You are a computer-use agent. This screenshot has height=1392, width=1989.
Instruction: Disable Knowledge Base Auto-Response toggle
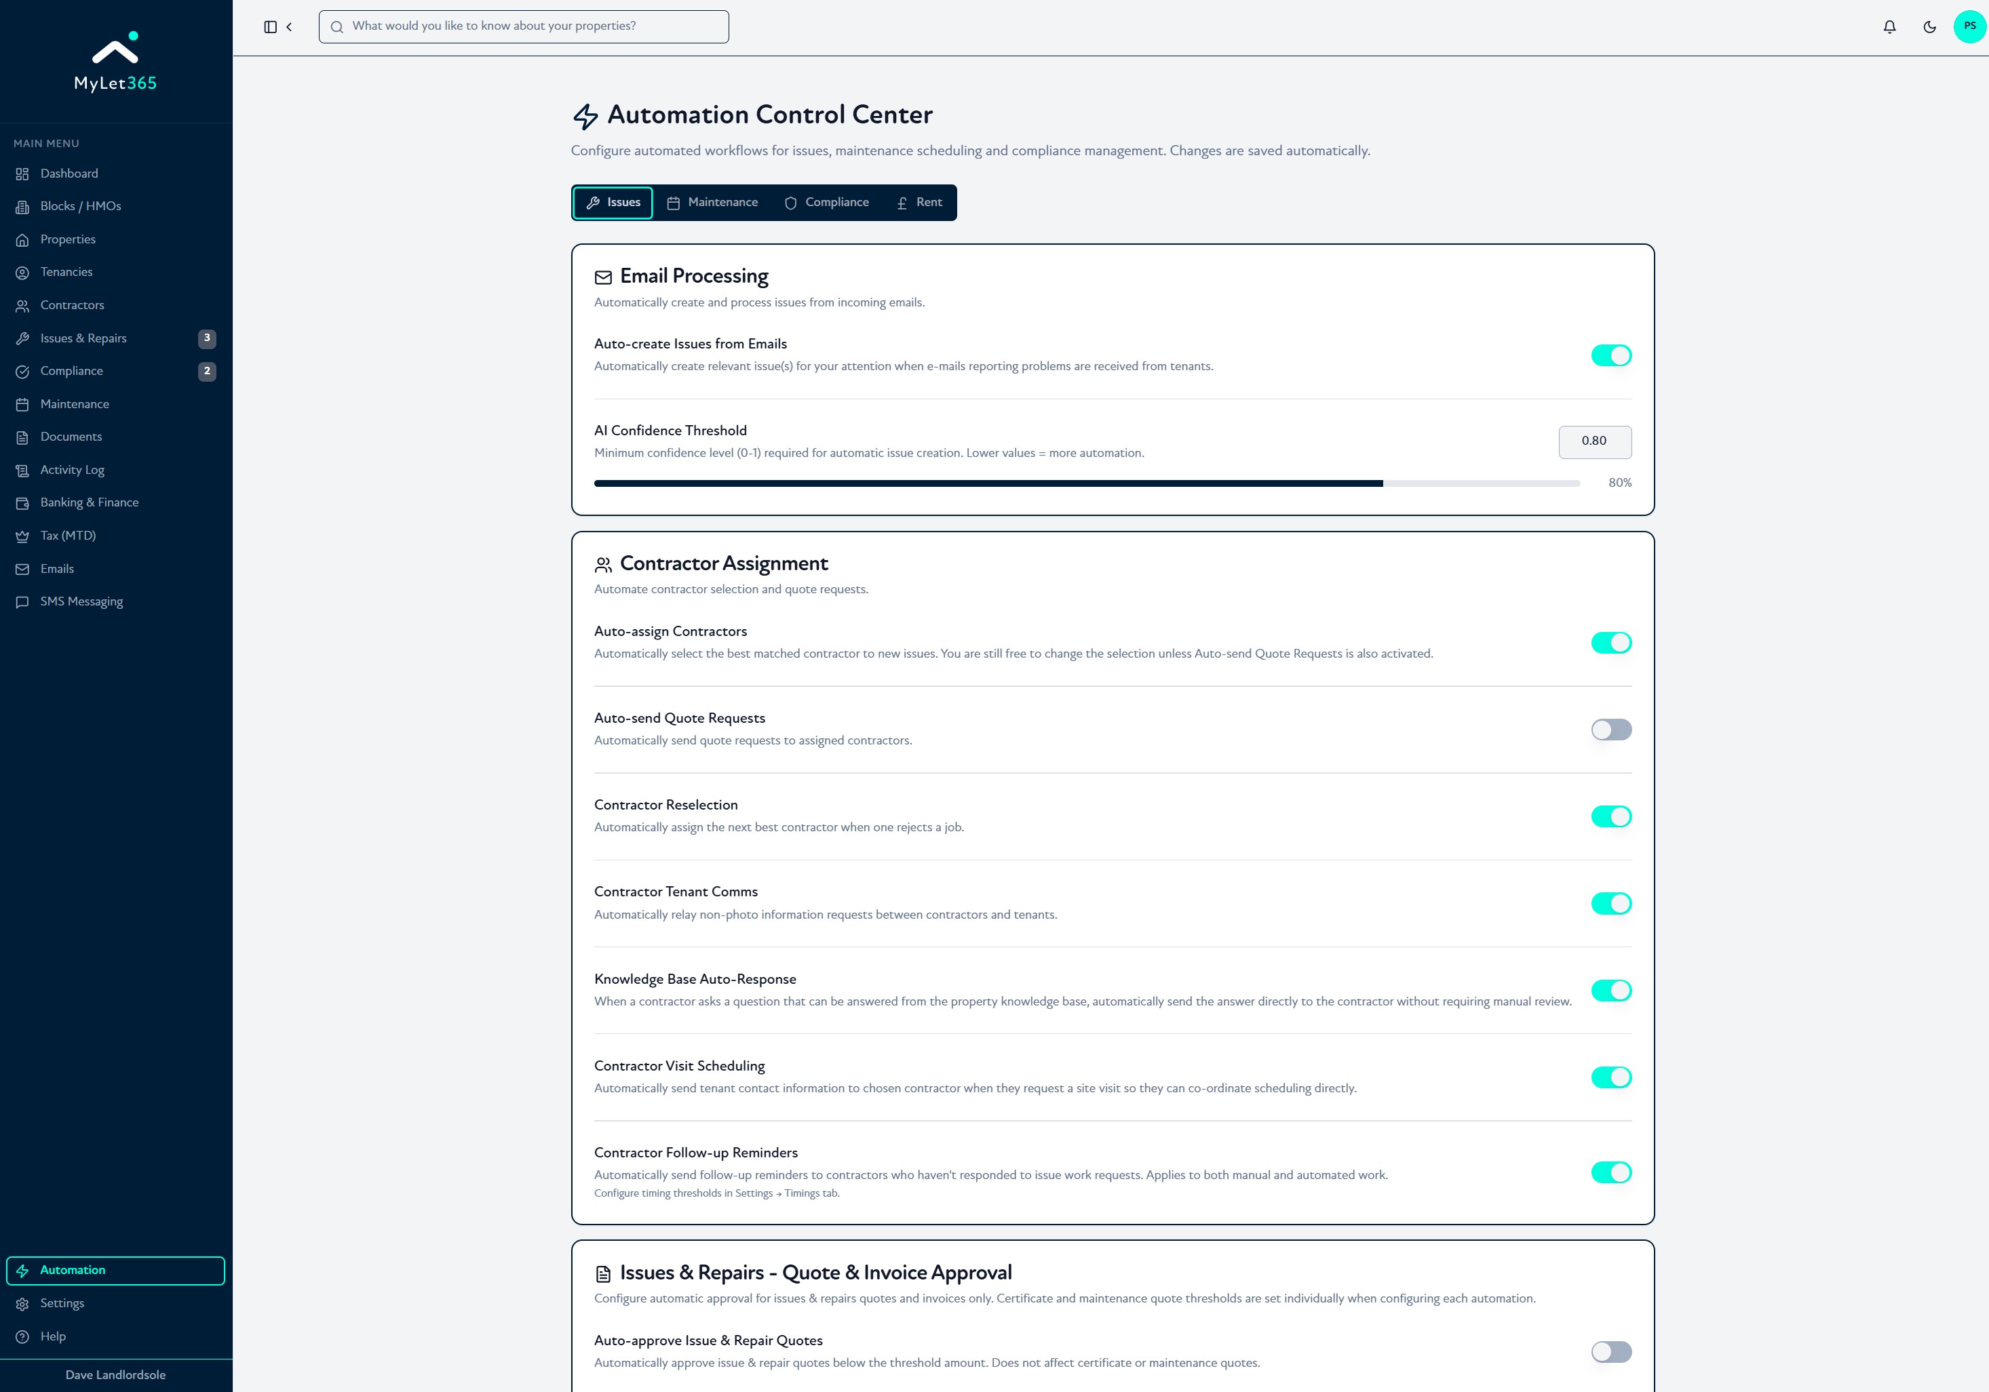pos(1611,991)
